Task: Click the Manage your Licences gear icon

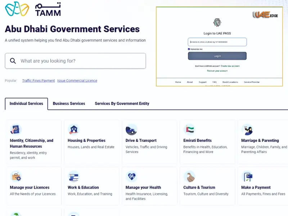Action: click(x=16, y=176)
